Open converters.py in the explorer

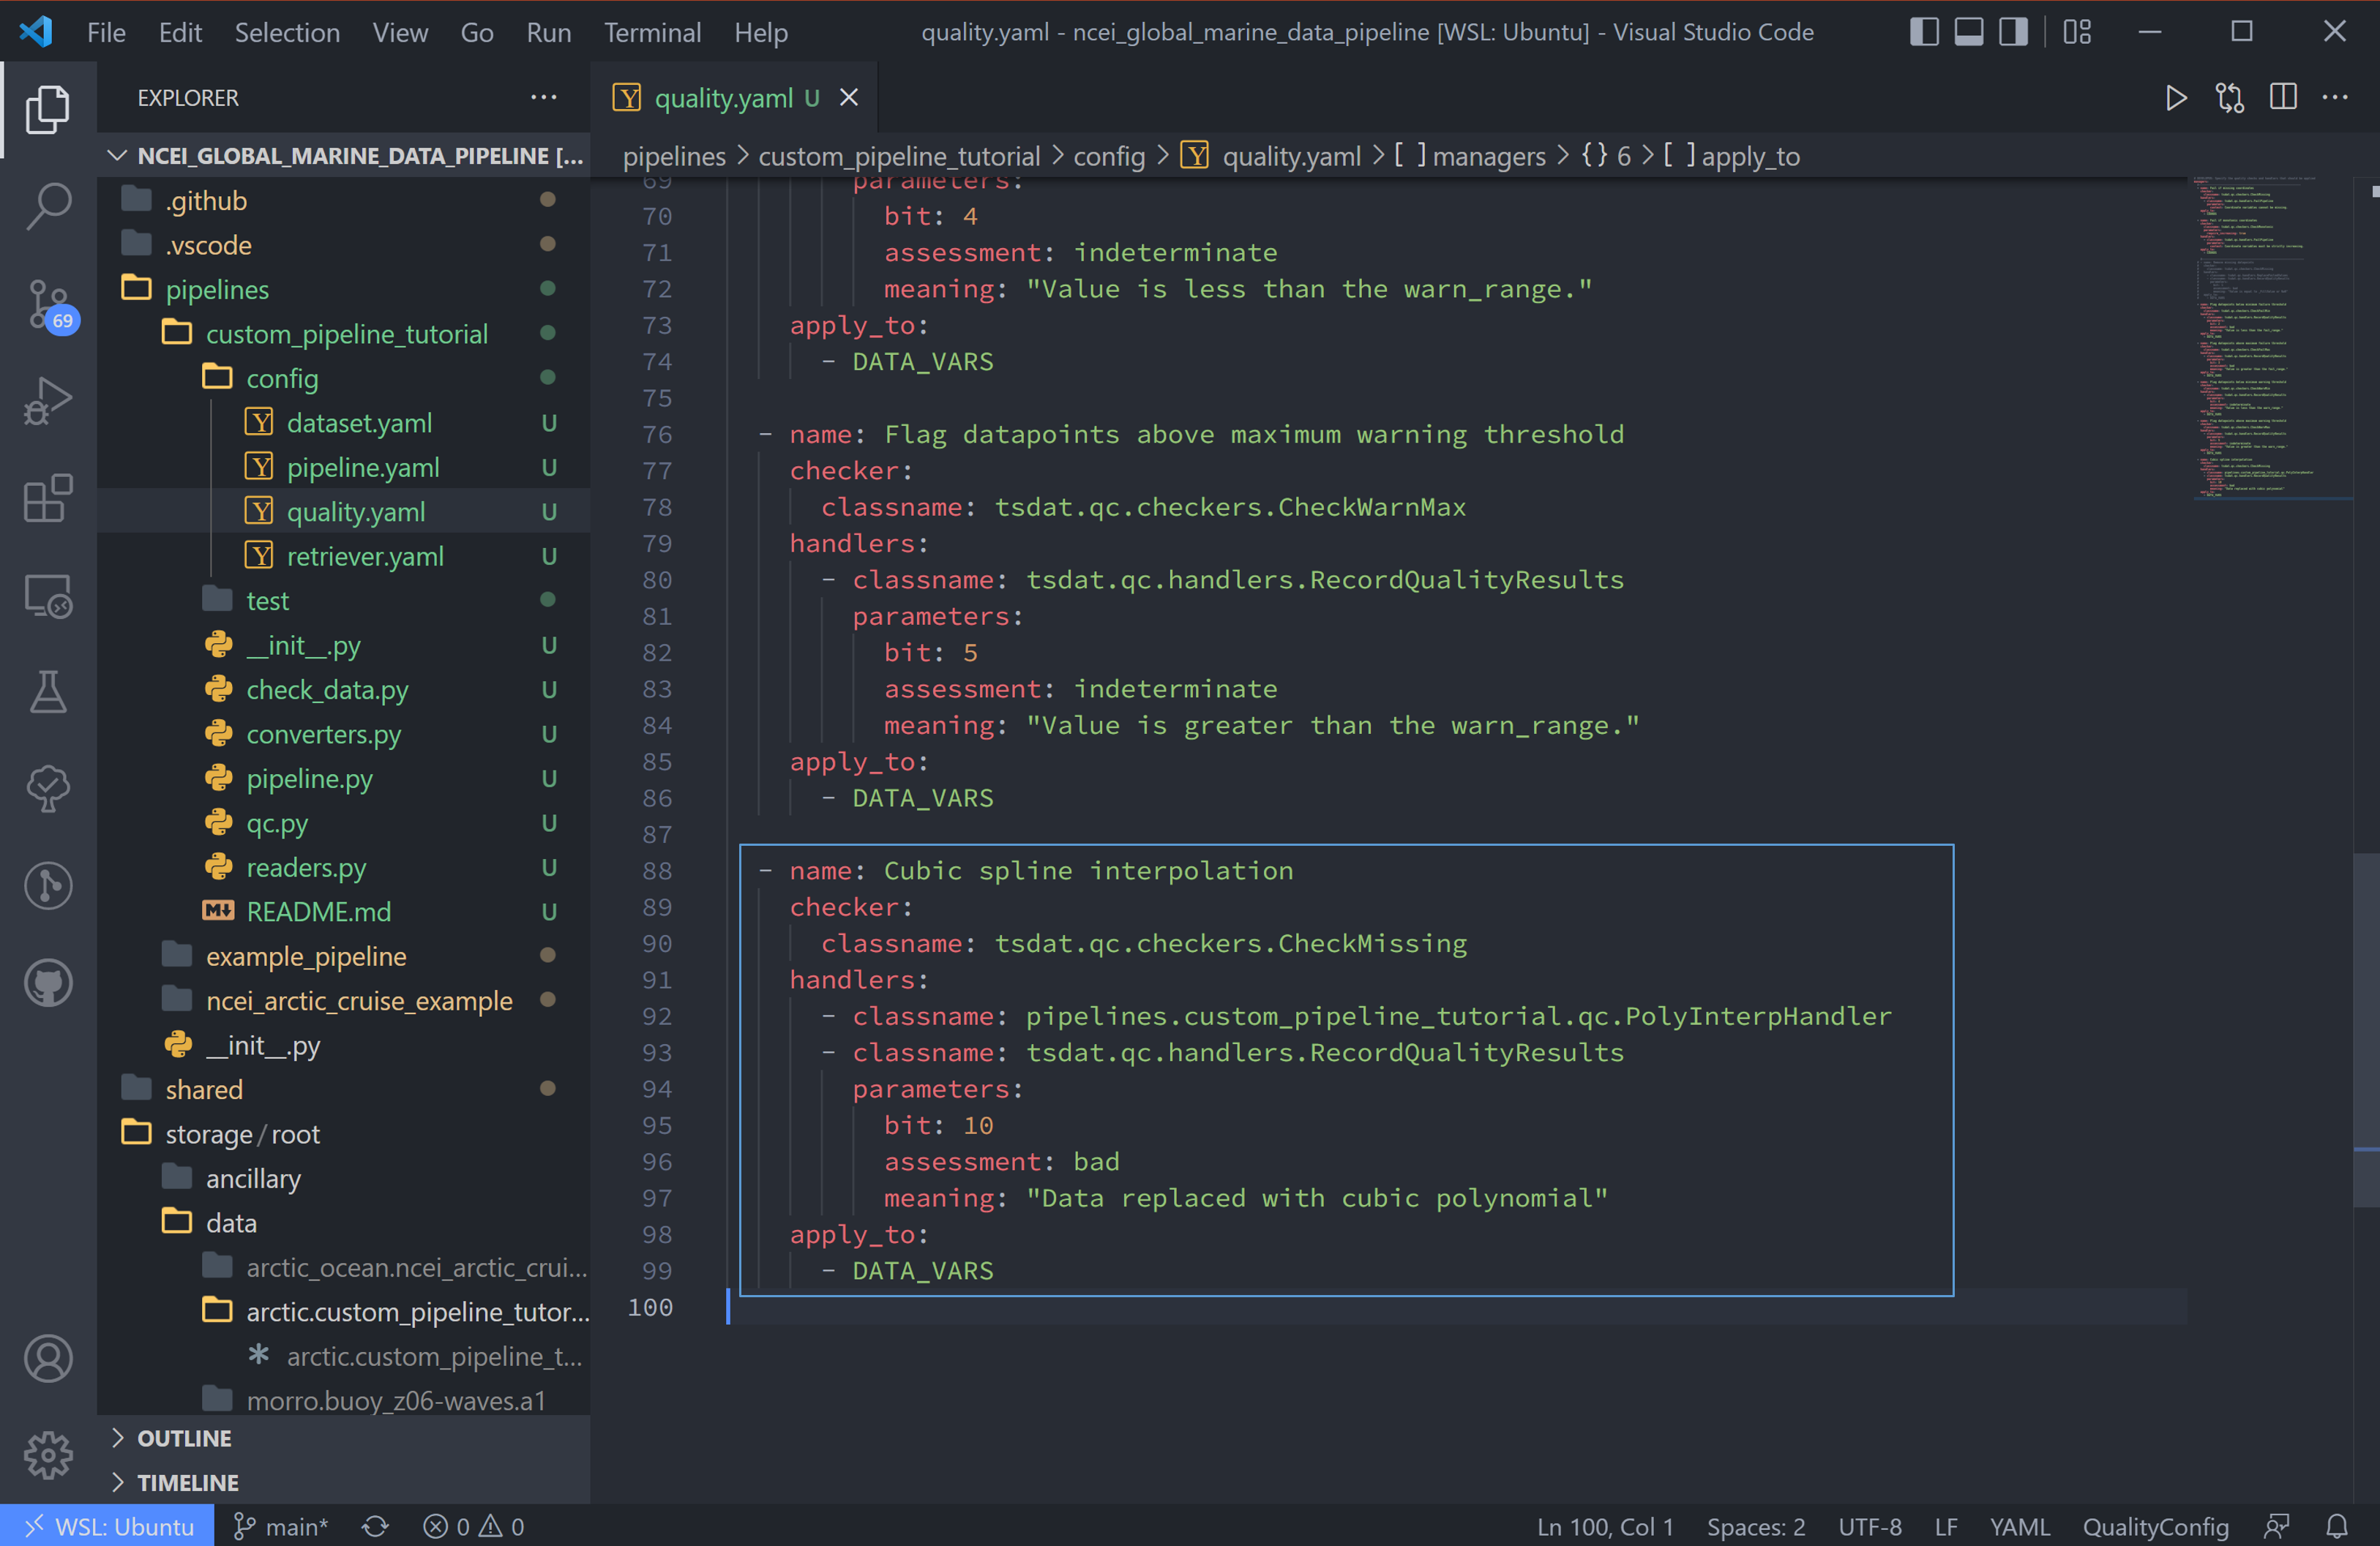click(x=344, y=734)
